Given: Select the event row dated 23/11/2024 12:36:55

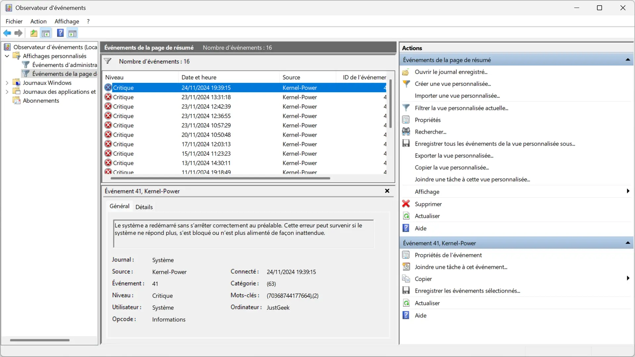Looking at the screenshot, I should click(x=245, y=116).
